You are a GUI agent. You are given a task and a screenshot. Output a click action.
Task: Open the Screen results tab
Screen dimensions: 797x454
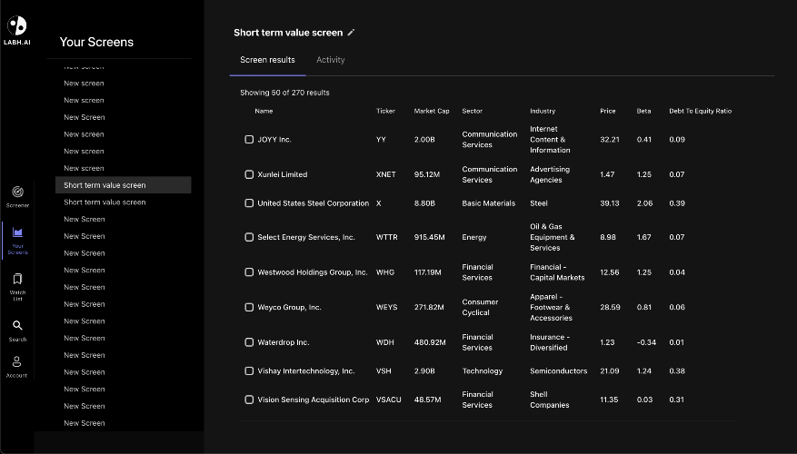267,60
